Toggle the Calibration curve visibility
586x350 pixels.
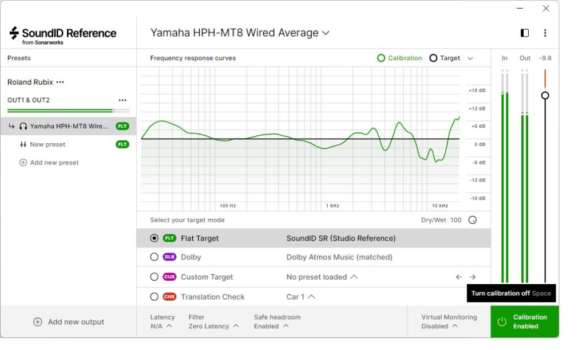click(x=399, y=58)
